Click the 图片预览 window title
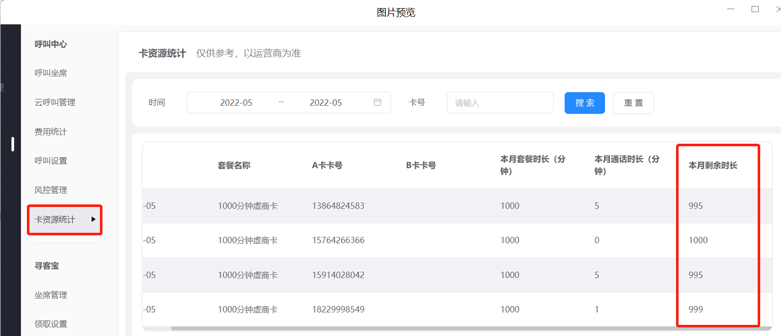Viewport: 781px width, 336px height. pos(396,13)
